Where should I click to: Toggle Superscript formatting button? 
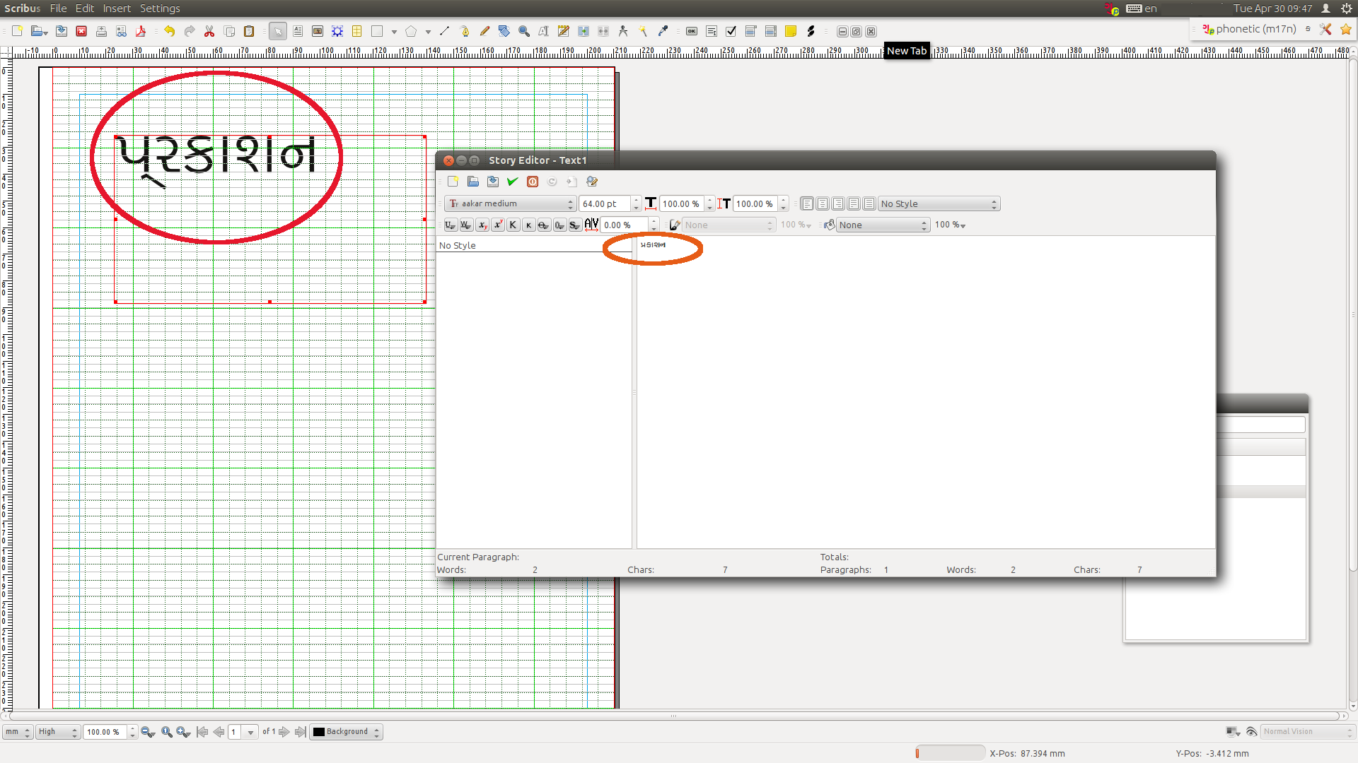click(x=497, y=225)
